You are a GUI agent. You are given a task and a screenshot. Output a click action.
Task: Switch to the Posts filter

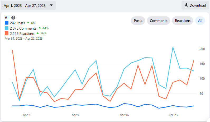click(x=138, y=21)
